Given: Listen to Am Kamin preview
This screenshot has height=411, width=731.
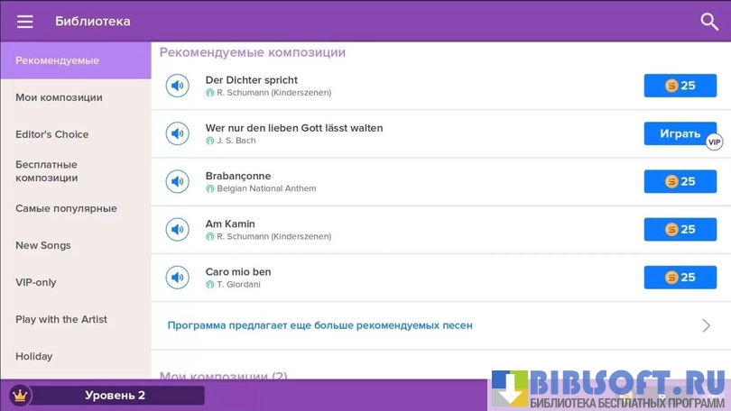Looking at the screenshot, I should 177,229.
